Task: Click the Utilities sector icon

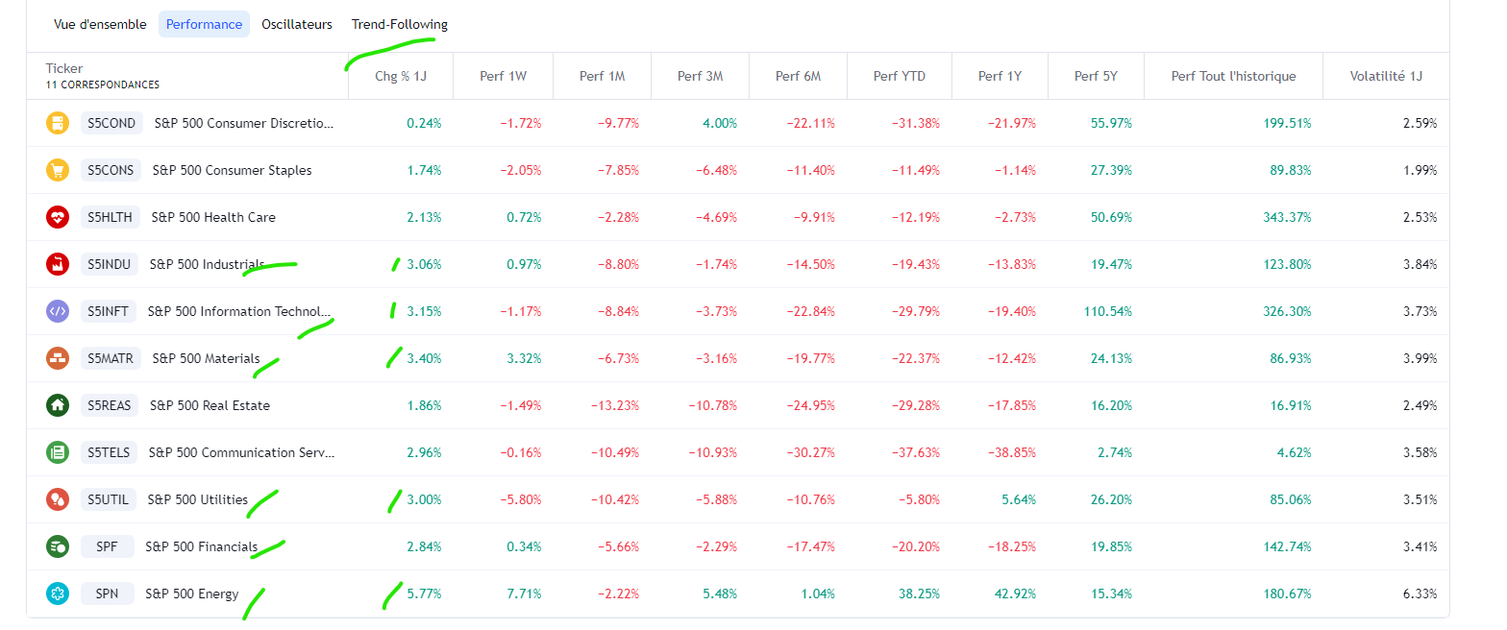Action: pyautogui.click(x=58, y=499)
